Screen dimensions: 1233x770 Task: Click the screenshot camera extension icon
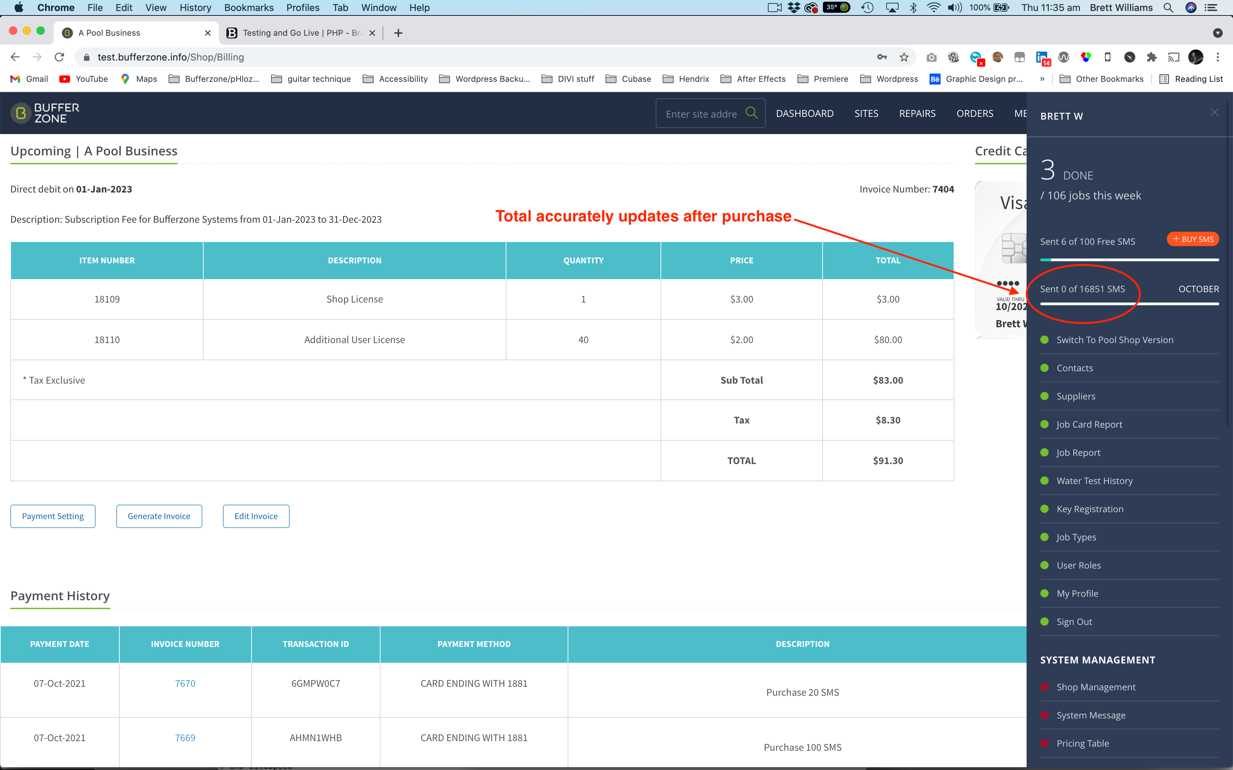[931, 57]
